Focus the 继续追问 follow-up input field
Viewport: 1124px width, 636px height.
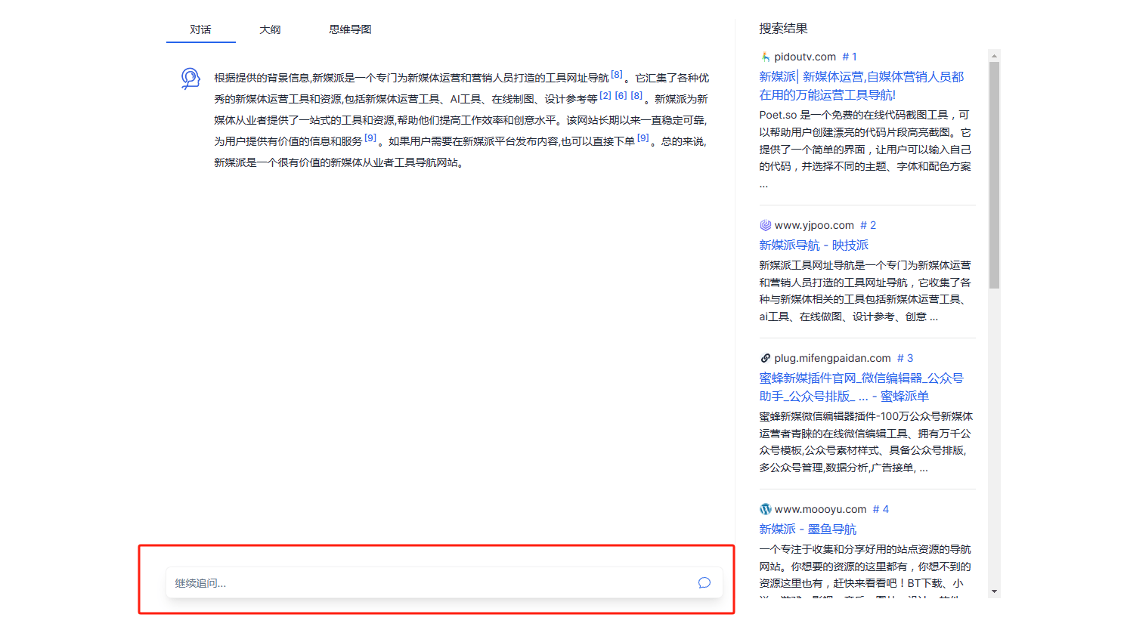(x=431, y=582)
